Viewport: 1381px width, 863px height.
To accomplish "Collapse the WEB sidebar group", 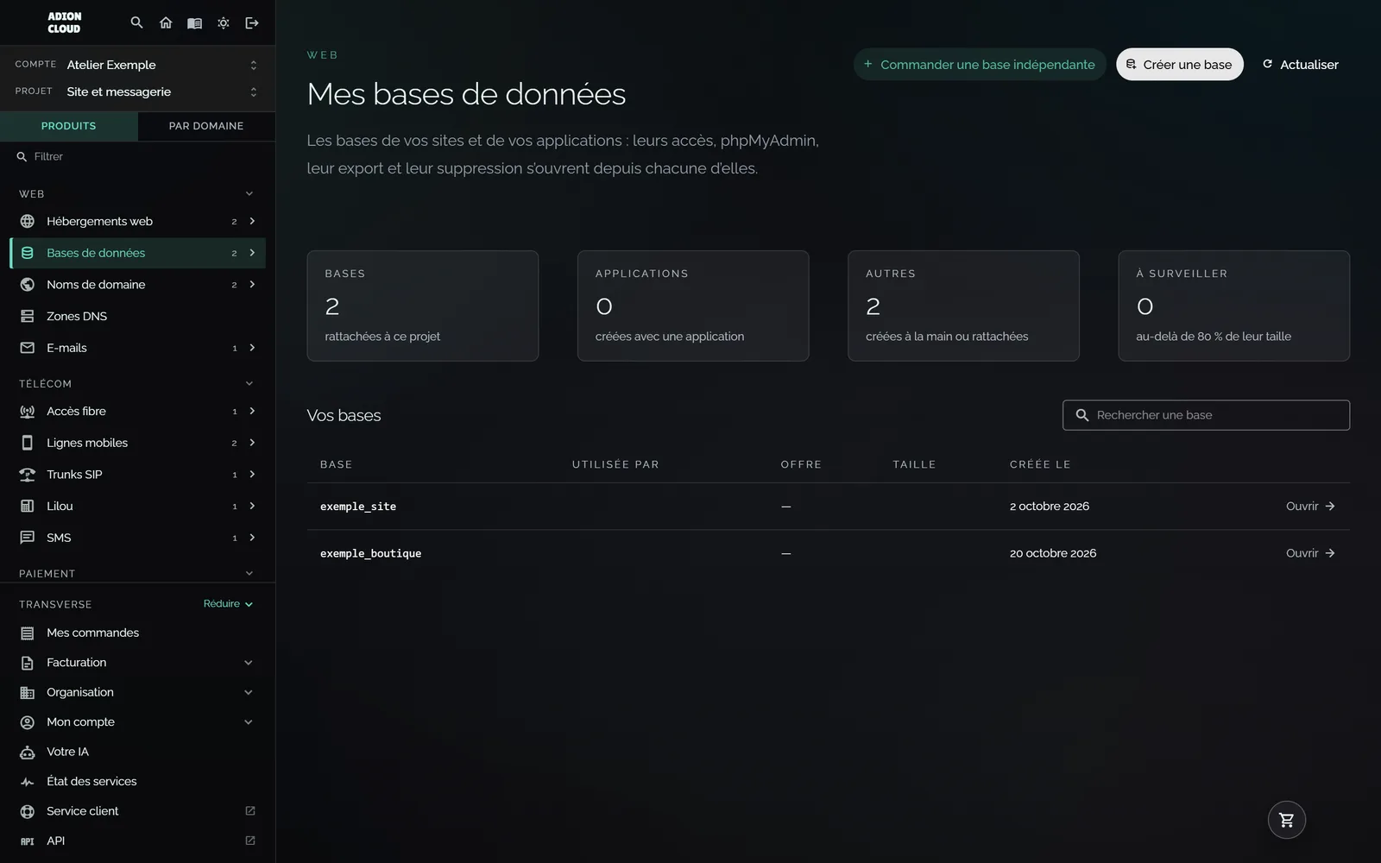I will [138, 193].
